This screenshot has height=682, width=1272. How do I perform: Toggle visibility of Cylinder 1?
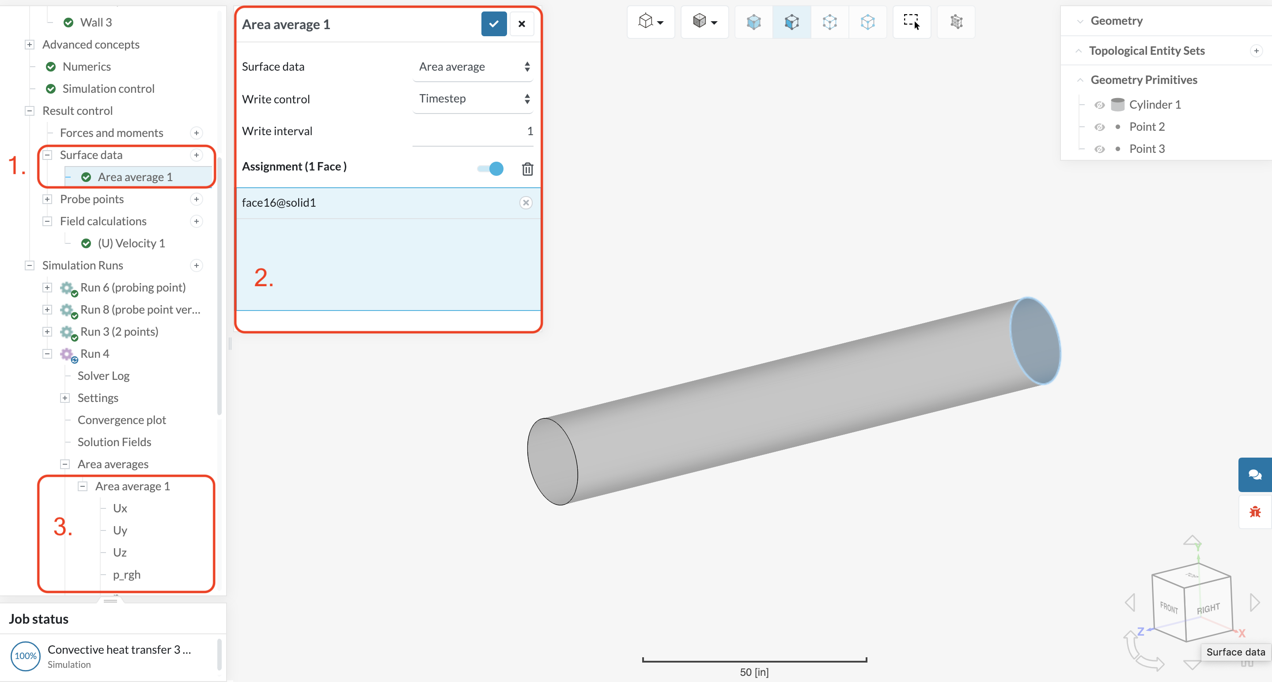point(1099,105)
